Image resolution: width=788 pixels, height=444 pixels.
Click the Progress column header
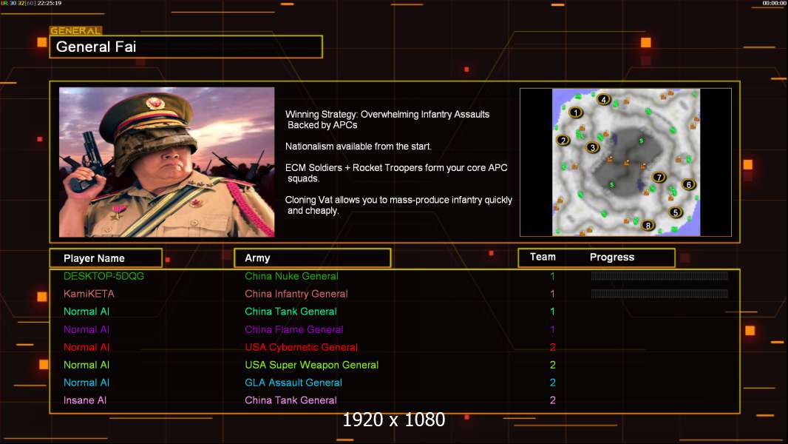(612, 258)
